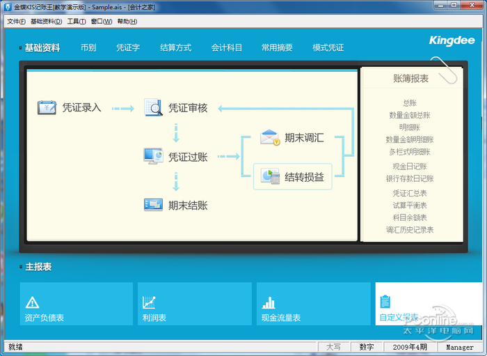Click the 利润表 chart icon
The width and height of the screenshot is (487, 356).
coord(149,302)
